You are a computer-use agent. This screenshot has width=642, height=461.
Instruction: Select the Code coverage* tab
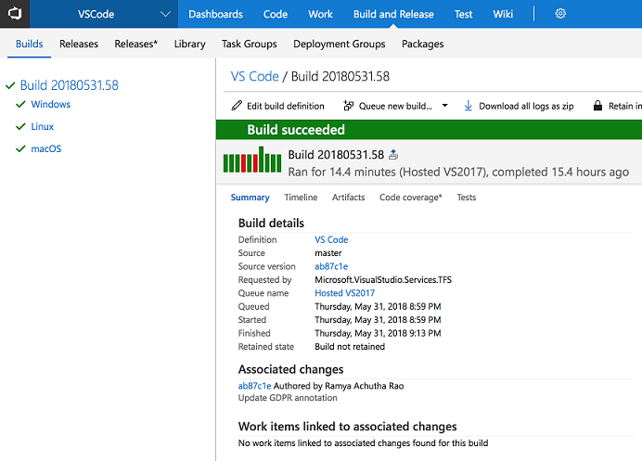410,198
